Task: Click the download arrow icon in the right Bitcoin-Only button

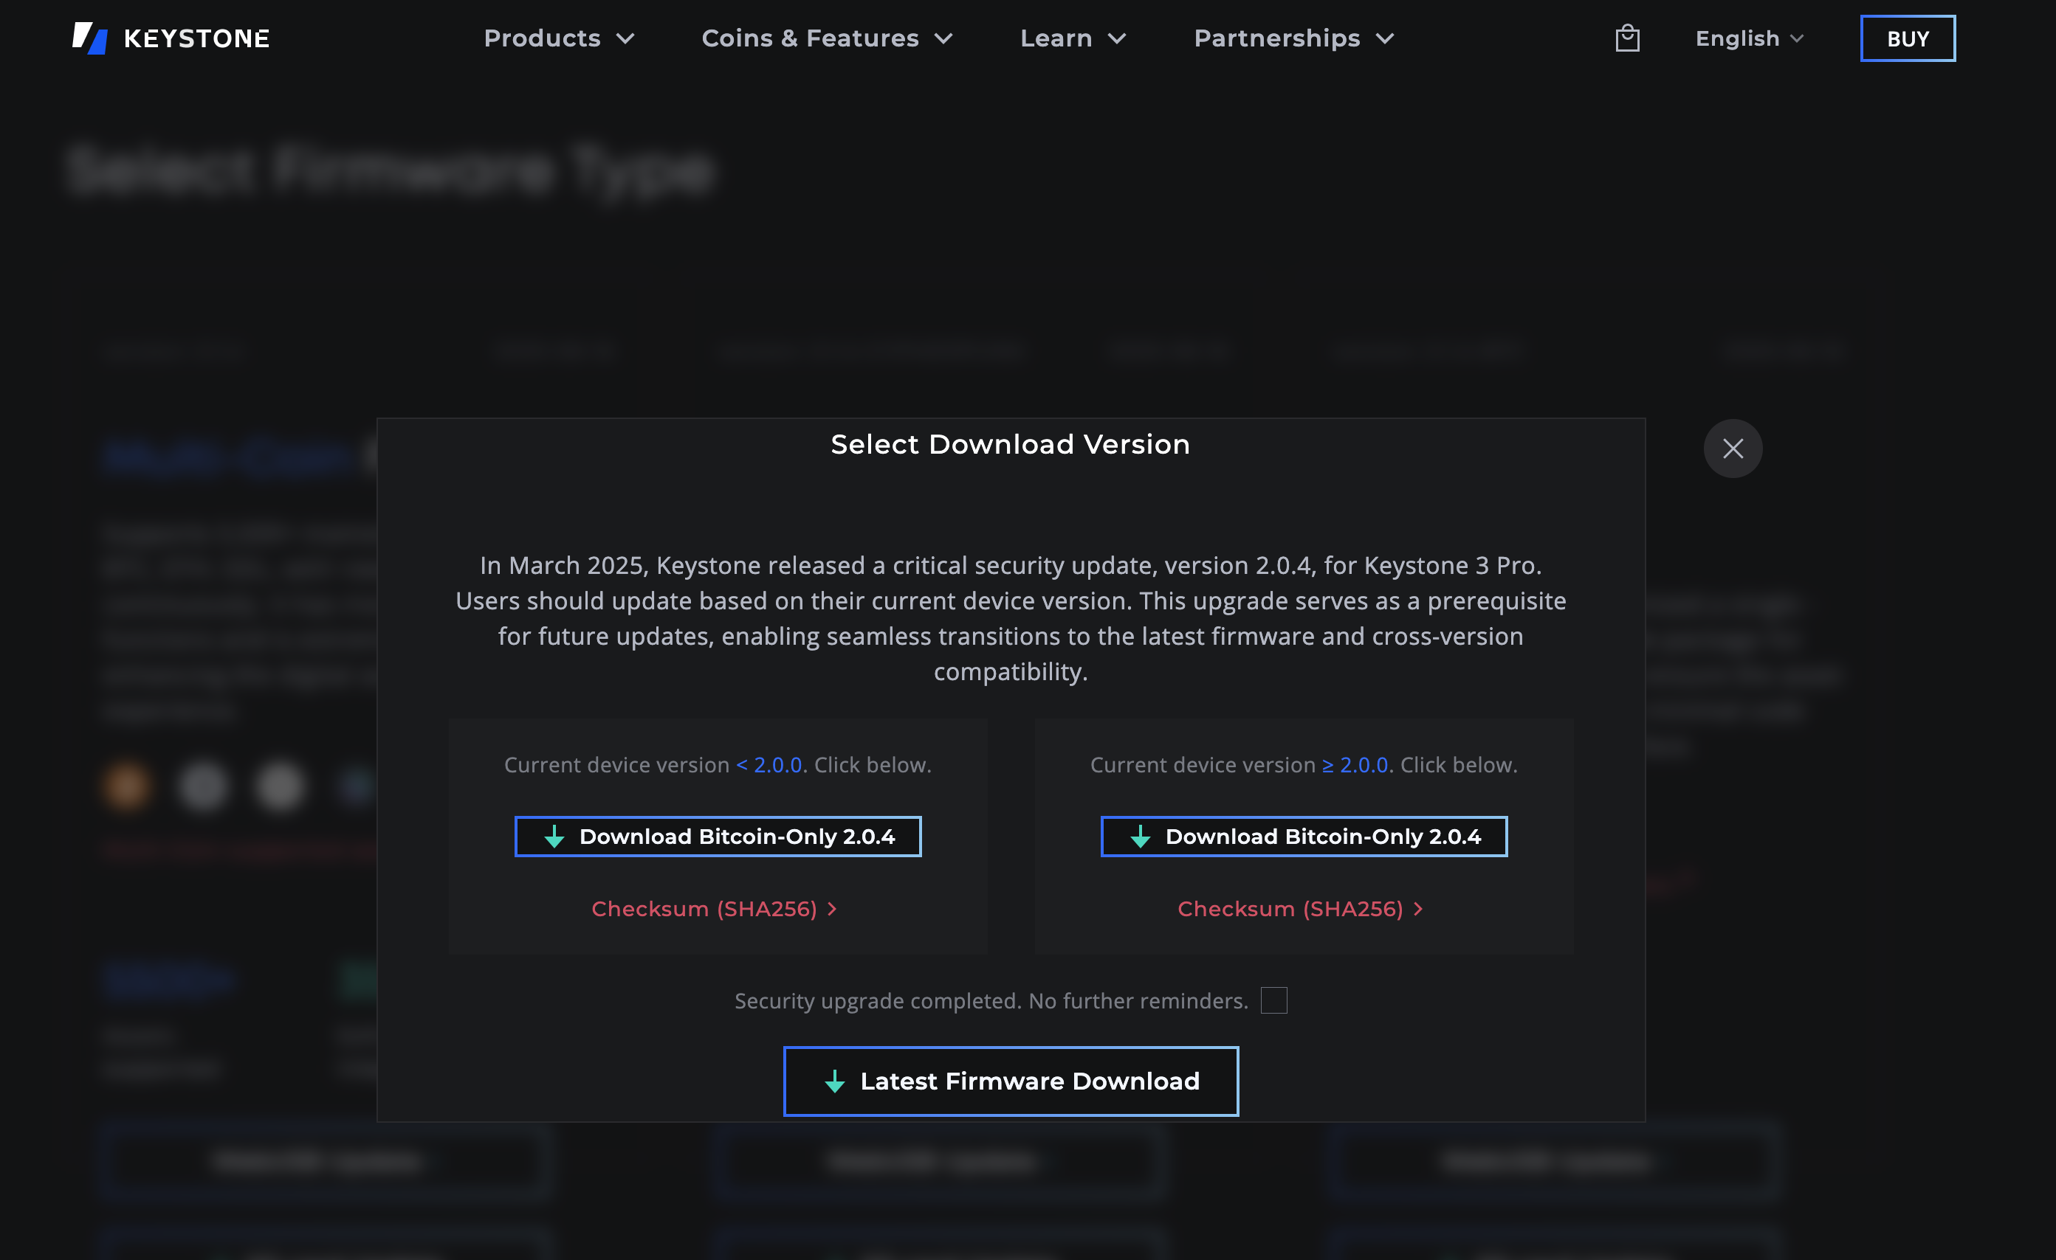Action: (1140, 837)
